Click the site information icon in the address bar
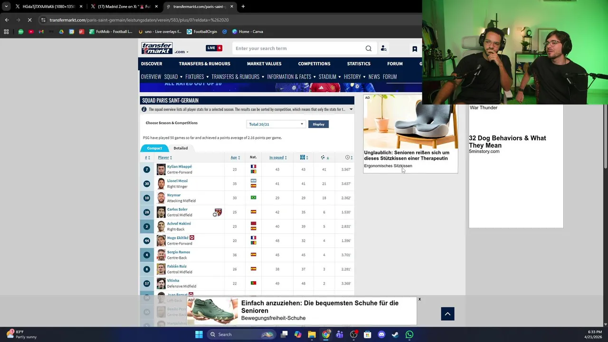The height and width of the screenshot is (342, 608). [43, 20]
